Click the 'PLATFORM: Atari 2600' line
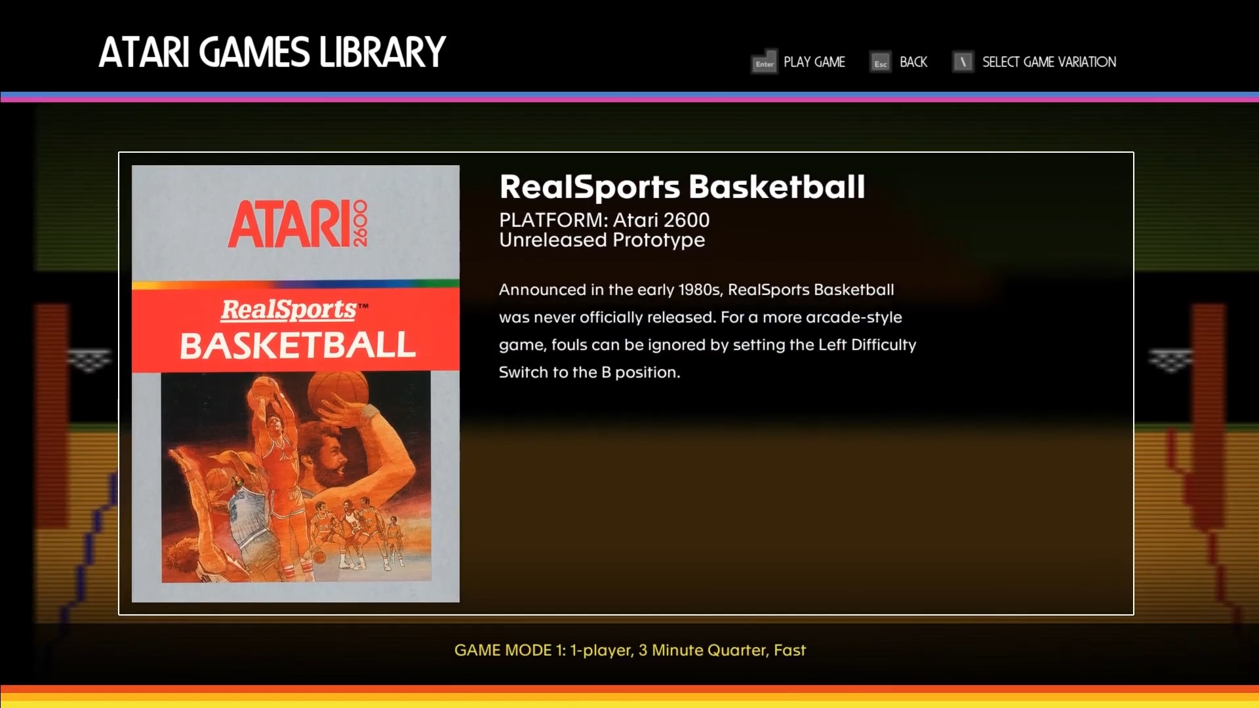Screen dimensions: 1259x708 pos(604,220)
